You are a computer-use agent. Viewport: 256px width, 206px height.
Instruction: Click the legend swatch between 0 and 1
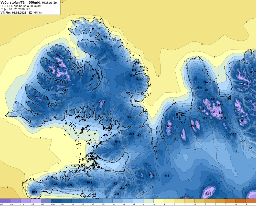point(159,201)
